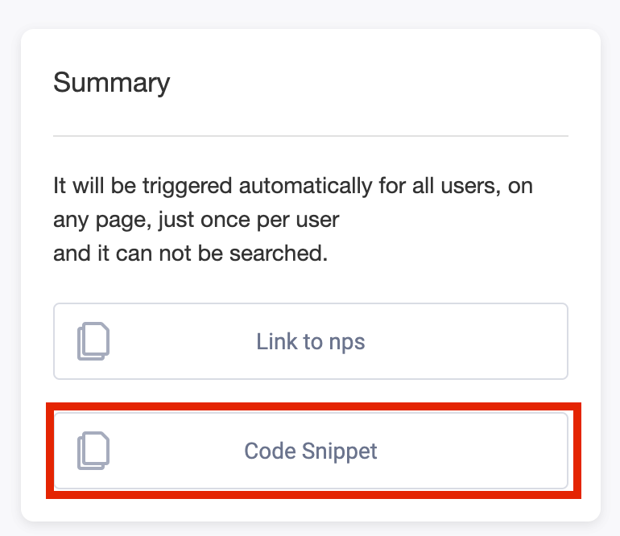
Task: Click the divider line below Summary
Action: click(x=311, y=136)
